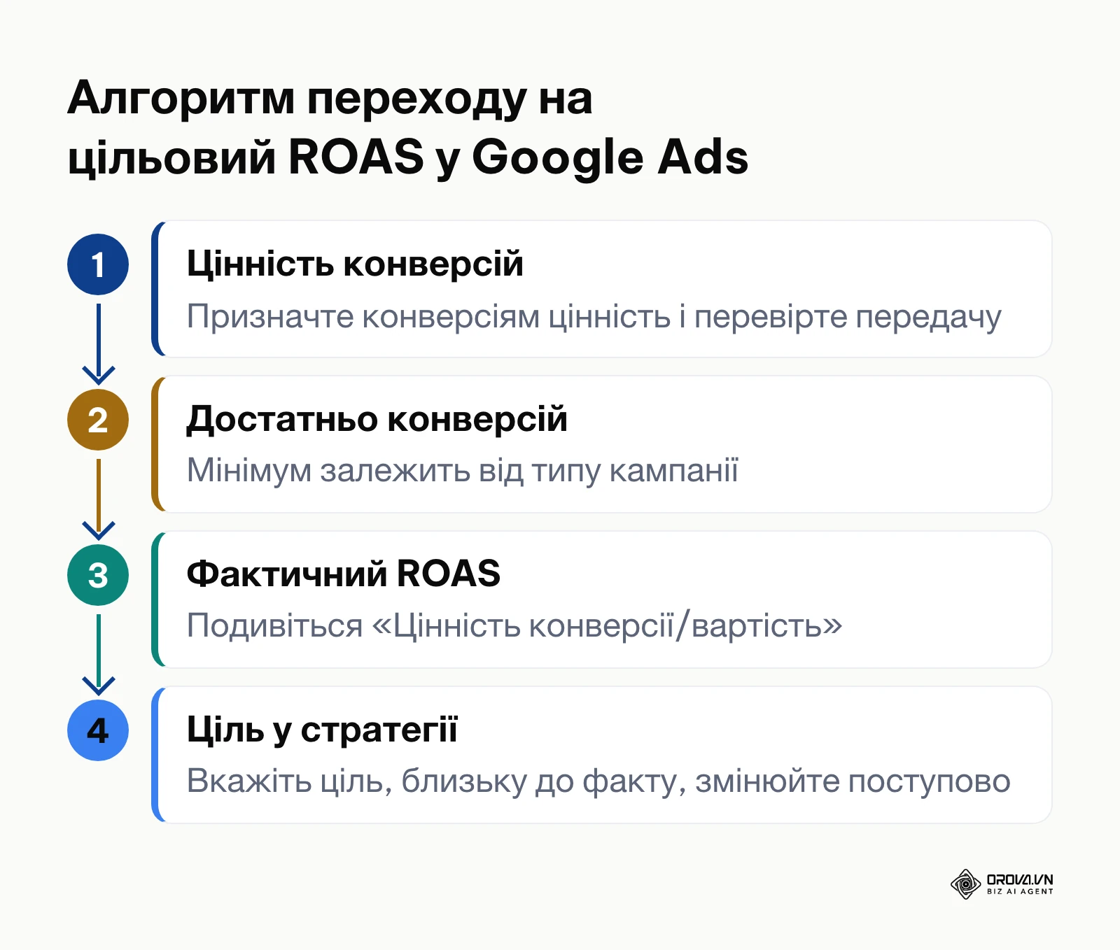Click the heading 'Ціль у стратегії'
The width and height of the screenshot is (1120, 950).
click(322, 730)
